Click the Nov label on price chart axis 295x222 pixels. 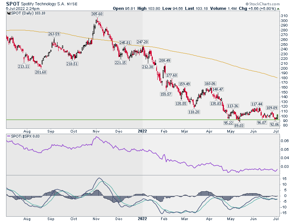click(x=96, y=131)
